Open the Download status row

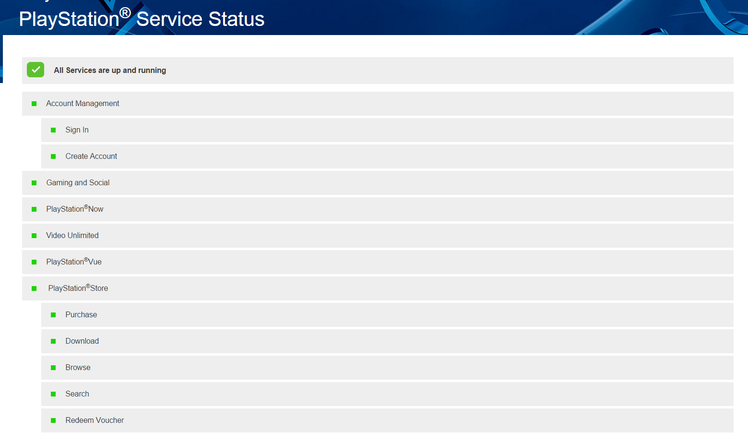[387, 341]
